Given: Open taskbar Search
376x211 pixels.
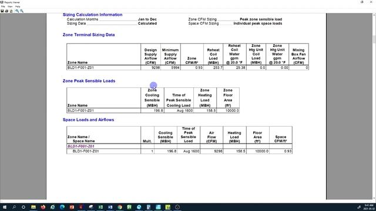Looking at the screenshot, I should click(14, 207).
